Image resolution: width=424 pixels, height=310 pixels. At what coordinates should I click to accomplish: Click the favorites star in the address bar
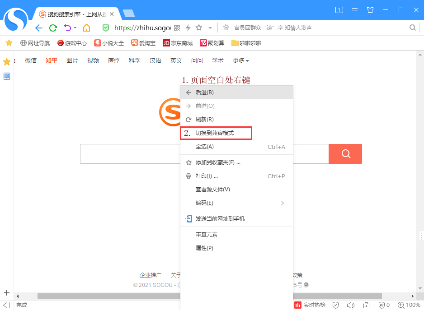pyautogui.click(x=199, y=28)
